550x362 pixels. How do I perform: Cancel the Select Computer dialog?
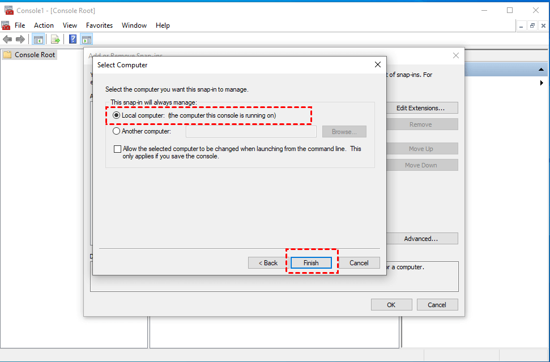click(x=359, y=263)
